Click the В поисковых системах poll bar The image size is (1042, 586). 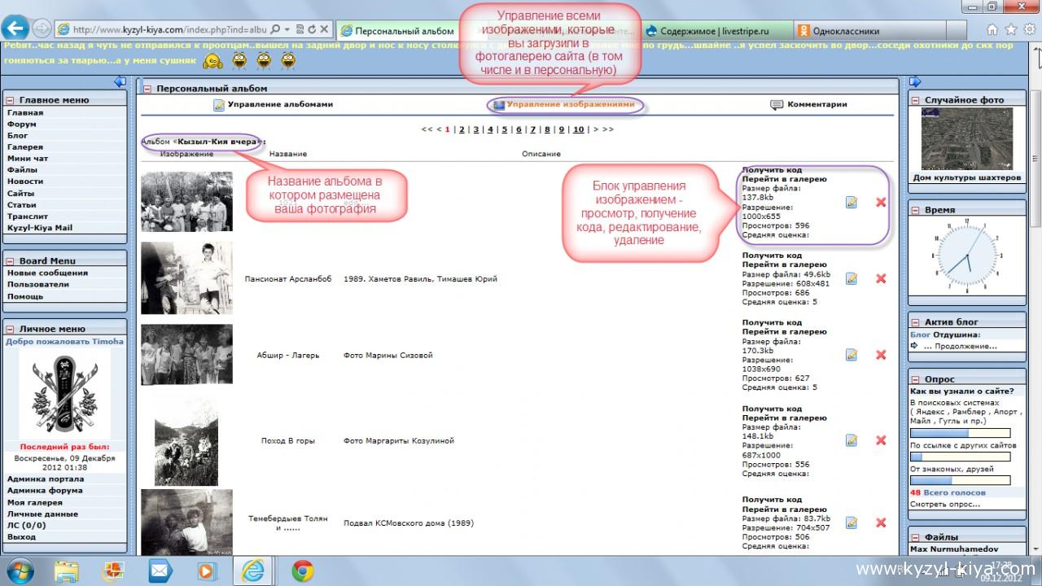click(x=960, y=434)
